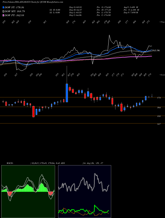The width and height of the screenshot is (165, 218).
Task: Click the 'DOW MT: 168.79' label
Action: [x=15, y=11]
